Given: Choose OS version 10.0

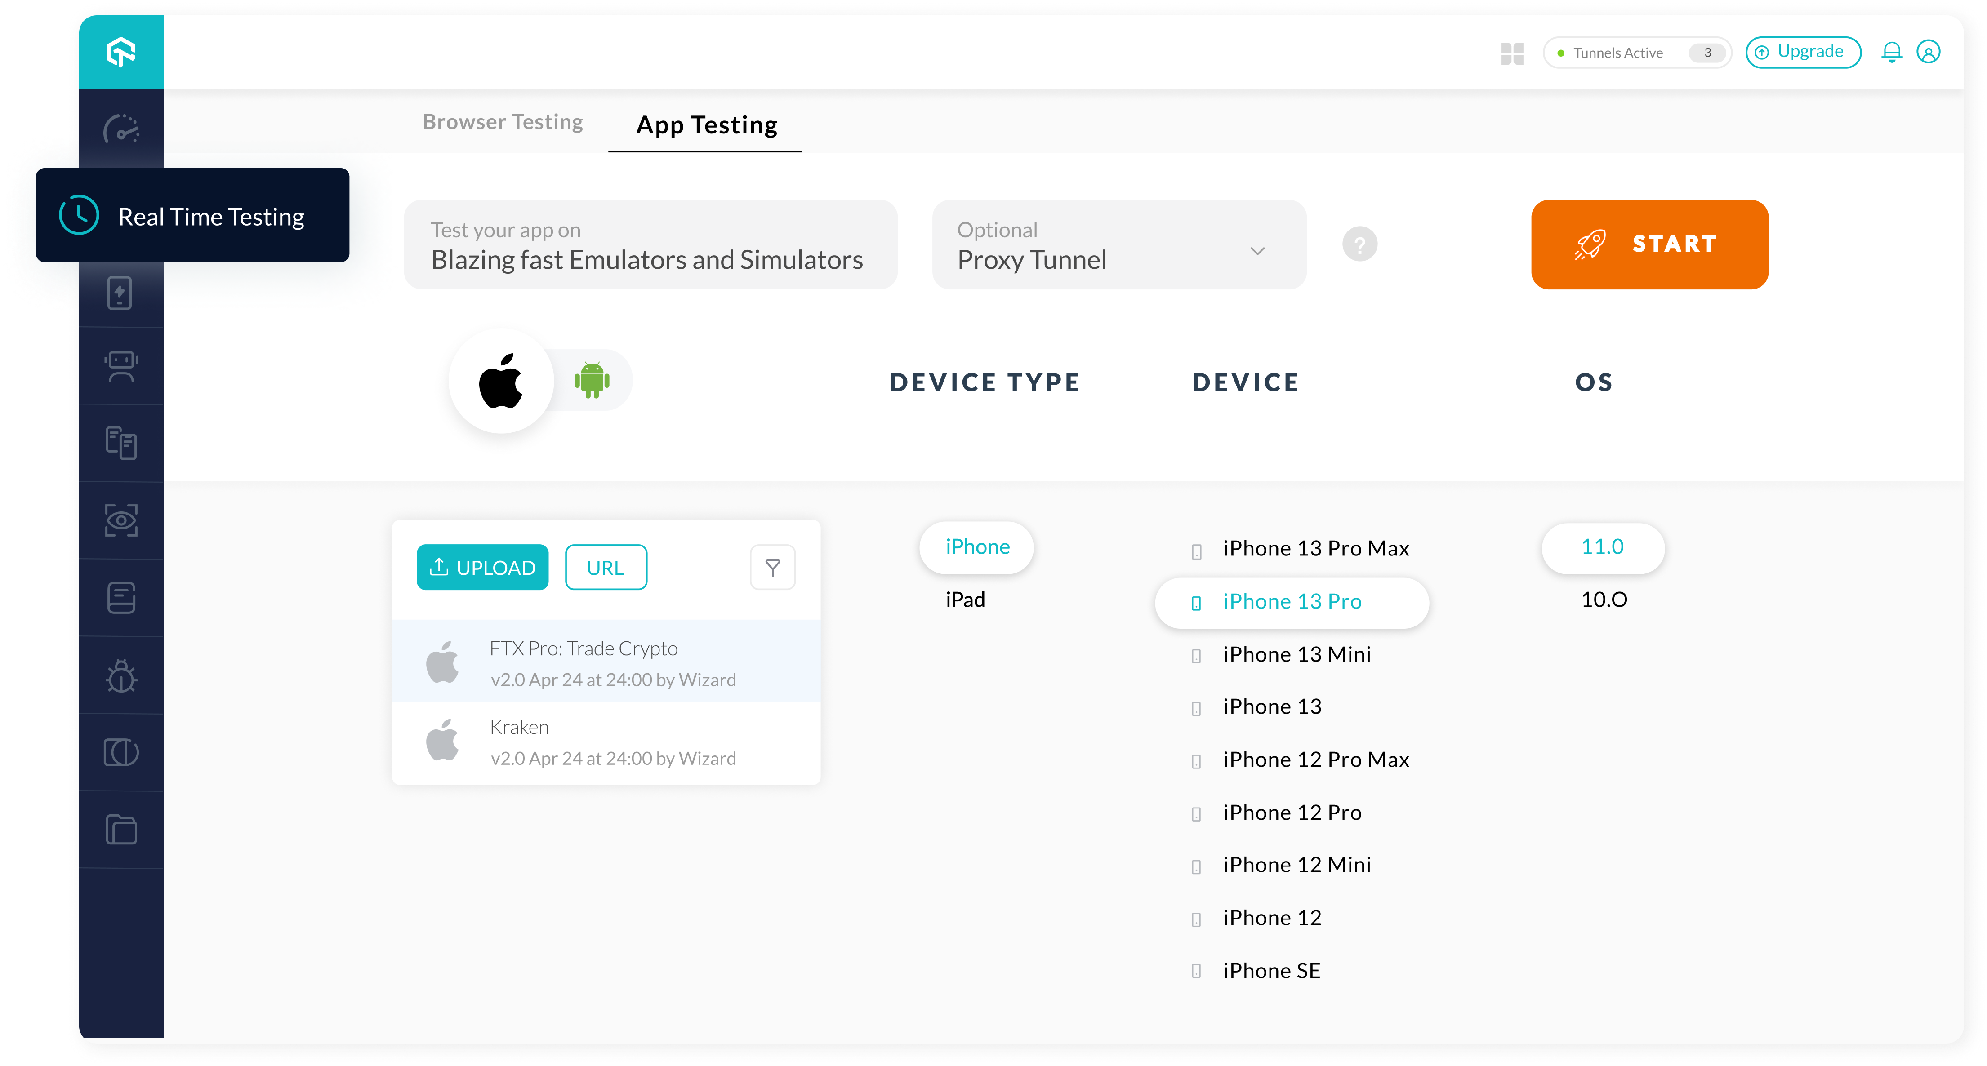Looking at the screenshot, I should coord(1604,600).
